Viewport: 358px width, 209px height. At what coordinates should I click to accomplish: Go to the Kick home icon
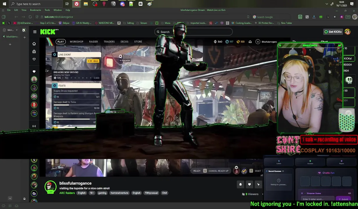click(34, 44)
